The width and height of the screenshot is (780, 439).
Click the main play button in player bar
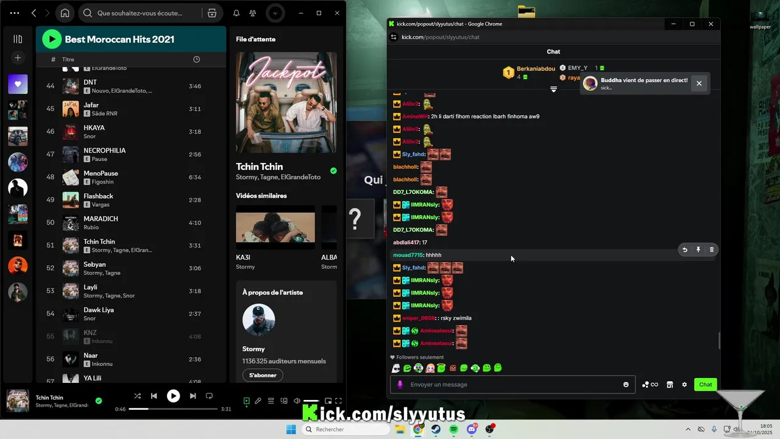(174, 396)
